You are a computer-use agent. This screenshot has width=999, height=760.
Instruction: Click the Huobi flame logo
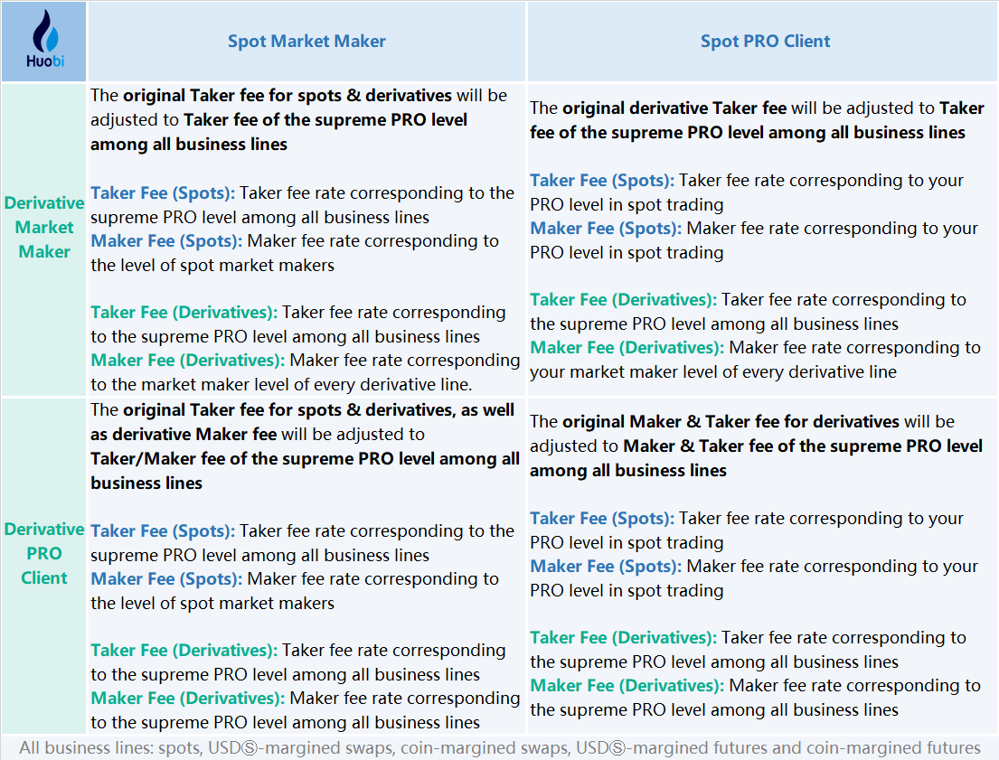(44, 33)
